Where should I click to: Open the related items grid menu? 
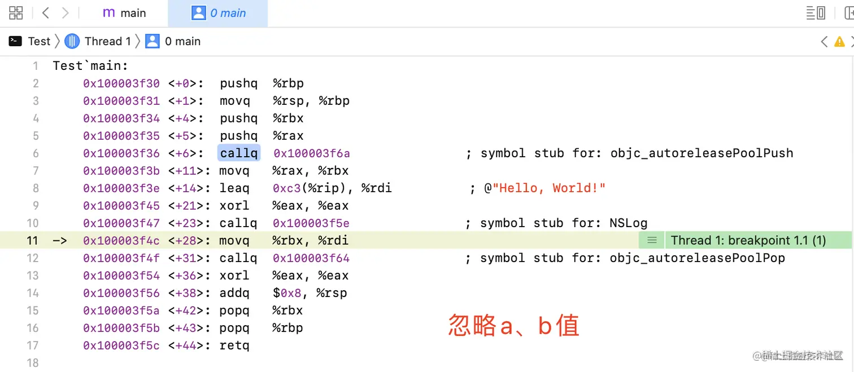coord(16,13)
